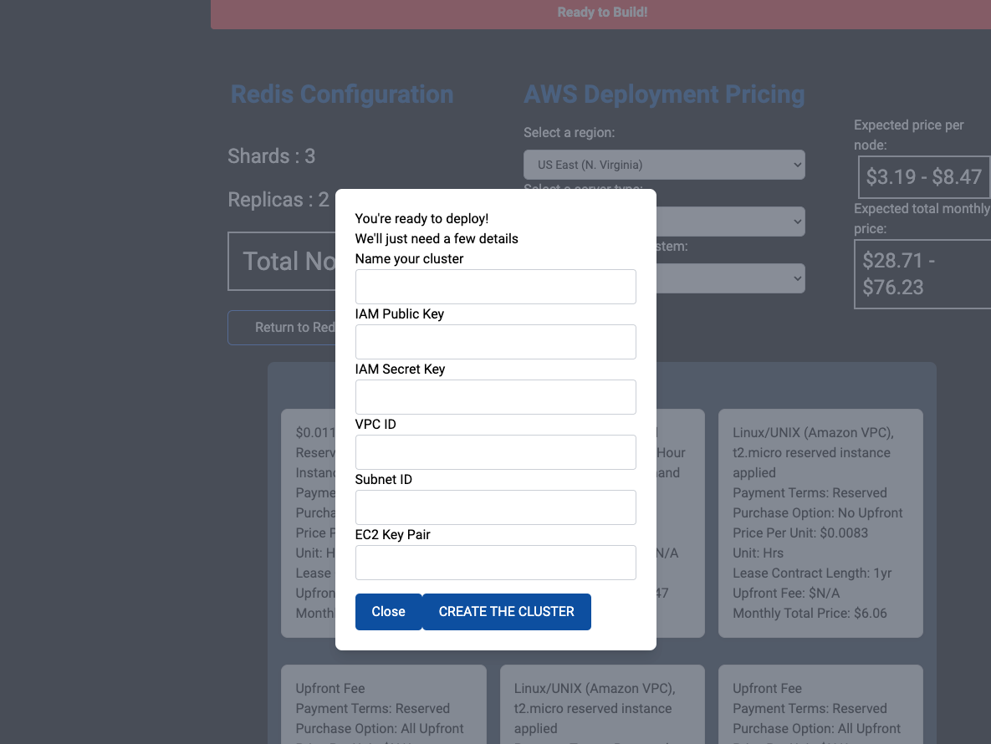Click the Ready to Build! banner
Viewport: 991px width, 744px height.
click(x=601, y=13)
